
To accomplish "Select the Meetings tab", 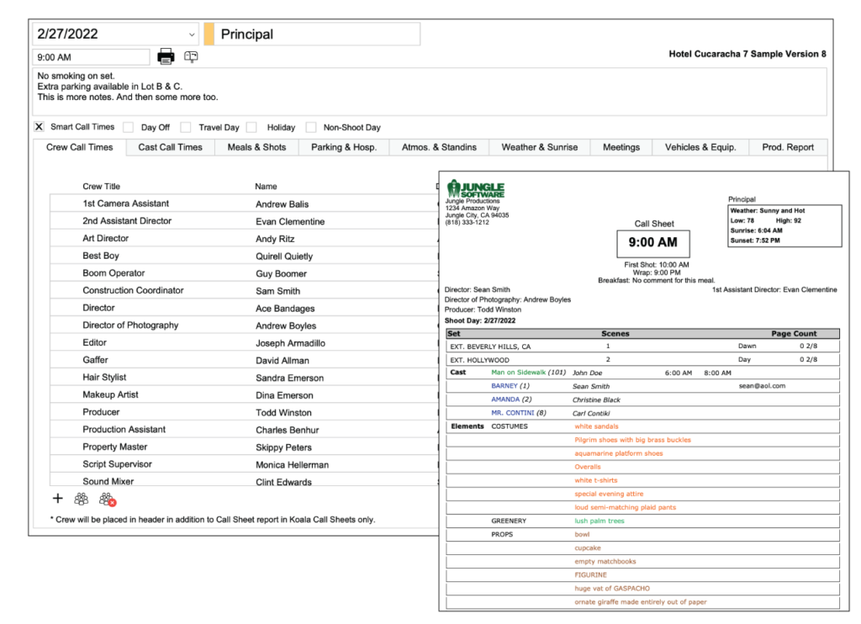I will pyautogui.click(x=621, y=147).
